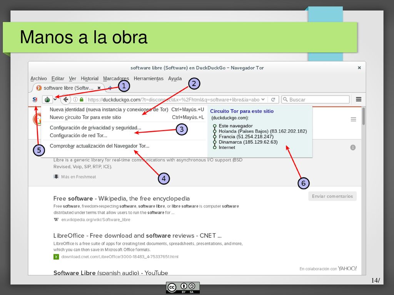Choose Nueva identidad menu entry
The width and height of the screenshot is (394, 295).
124,109
